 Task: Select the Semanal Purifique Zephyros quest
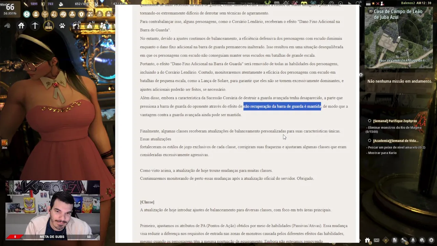(x=395, y=121)
